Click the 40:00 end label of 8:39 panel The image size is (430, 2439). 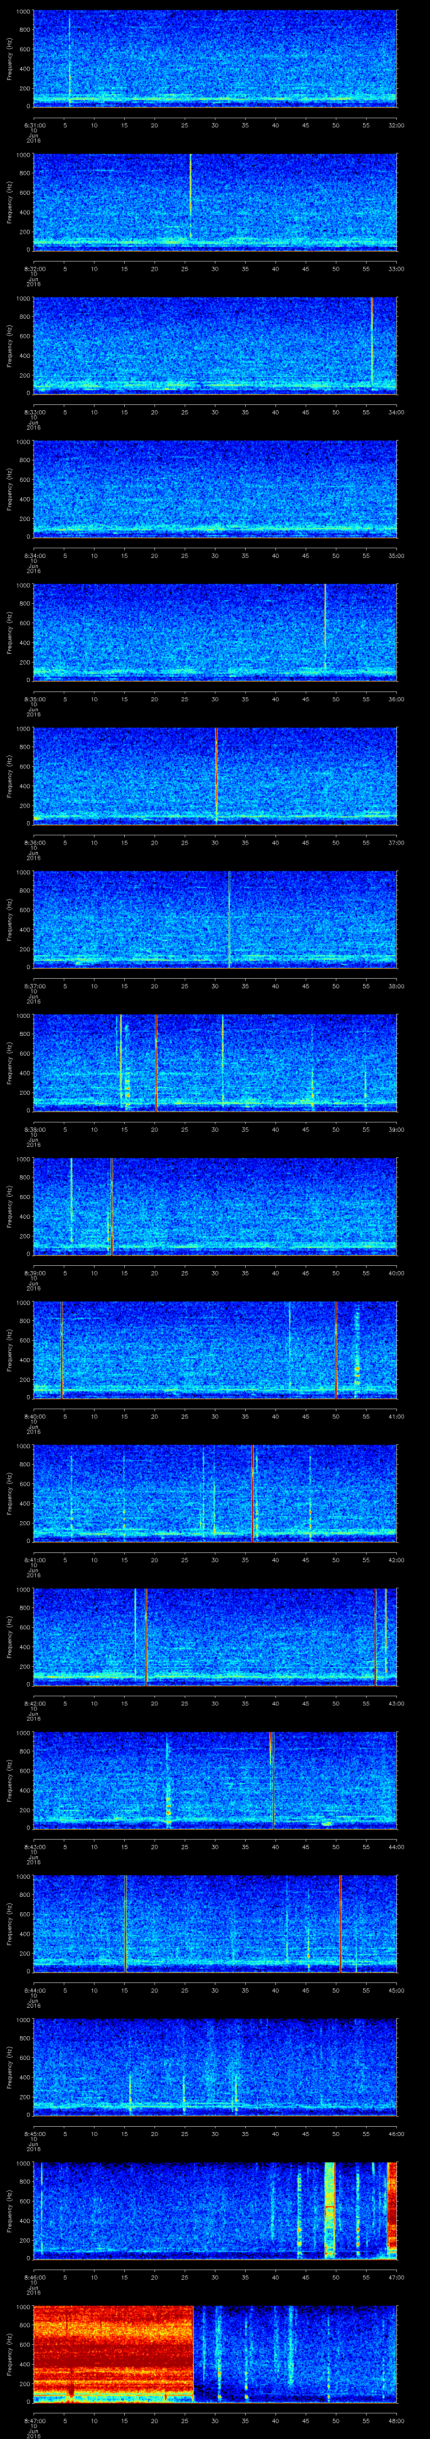click(x=396, y=1272)
